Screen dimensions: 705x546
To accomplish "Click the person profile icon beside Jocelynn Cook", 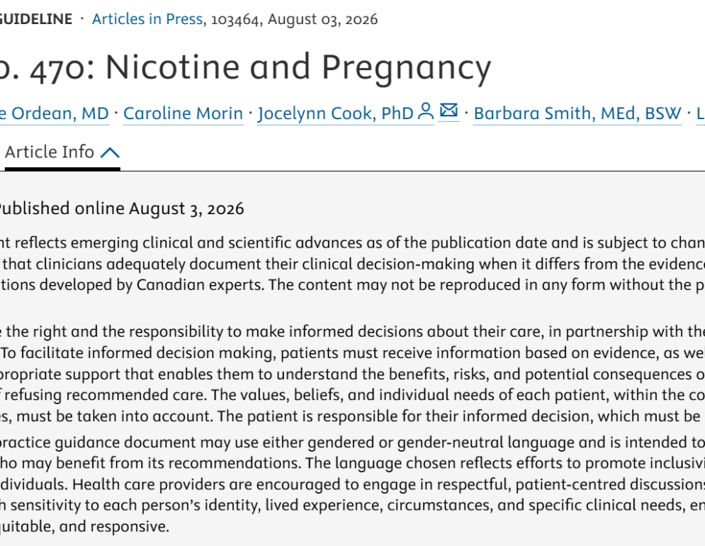I will click(x=425, y=111).
